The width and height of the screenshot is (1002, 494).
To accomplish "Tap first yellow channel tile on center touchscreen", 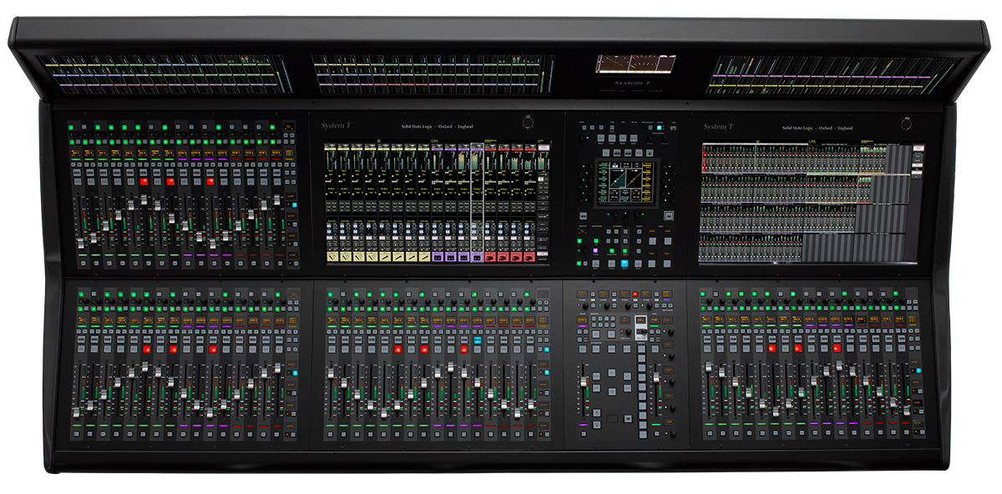I will click(332, 258).
